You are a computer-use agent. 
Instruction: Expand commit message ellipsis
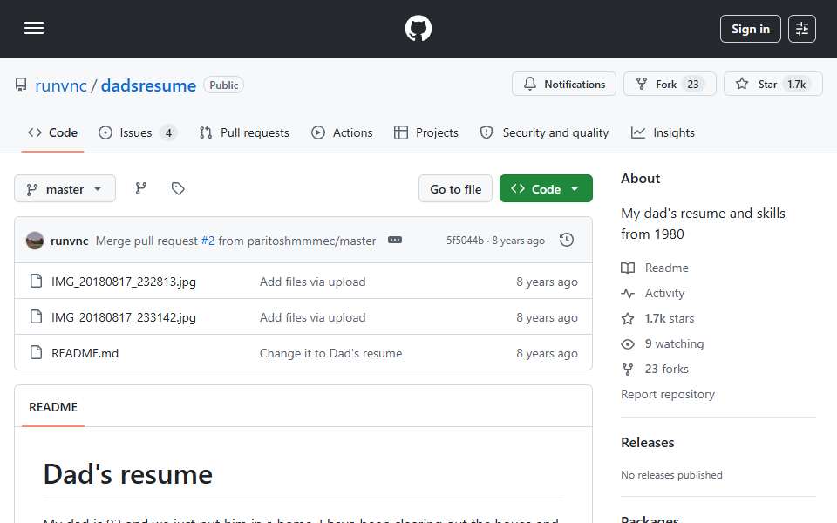pos(395,241)
